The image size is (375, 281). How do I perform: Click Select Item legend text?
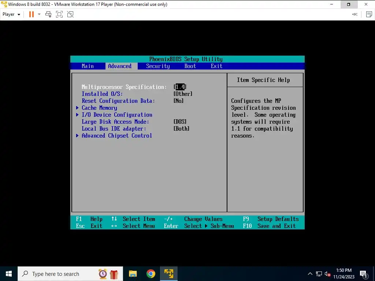click(139, 219)
